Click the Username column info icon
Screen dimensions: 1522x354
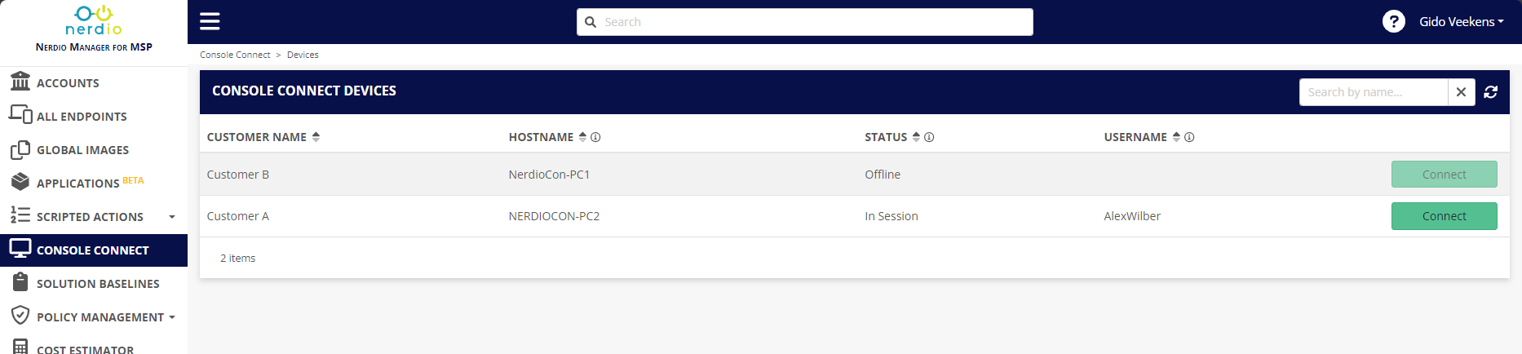[x=1189, y=137]
